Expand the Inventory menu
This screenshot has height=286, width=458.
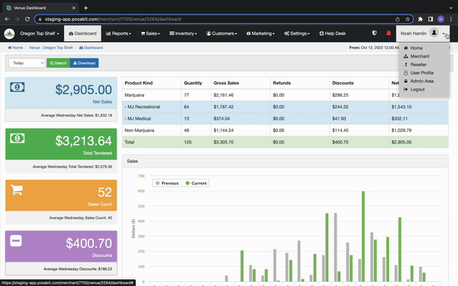pos(183,34)
